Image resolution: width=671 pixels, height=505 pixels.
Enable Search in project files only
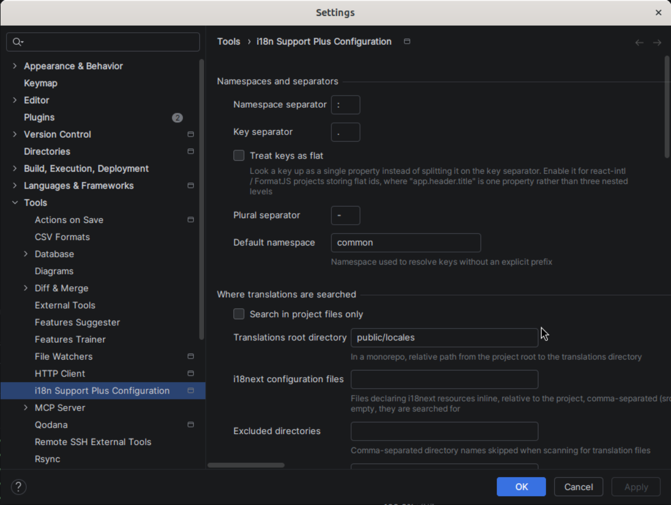[x=239, y=314]
